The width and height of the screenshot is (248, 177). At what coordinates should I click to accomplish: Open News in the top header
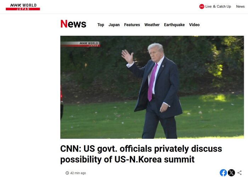click(240, 6)
